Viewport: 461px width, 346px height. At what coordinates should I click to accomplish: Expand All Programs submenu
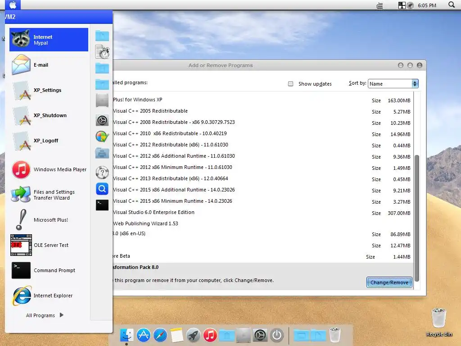[45, 315]
